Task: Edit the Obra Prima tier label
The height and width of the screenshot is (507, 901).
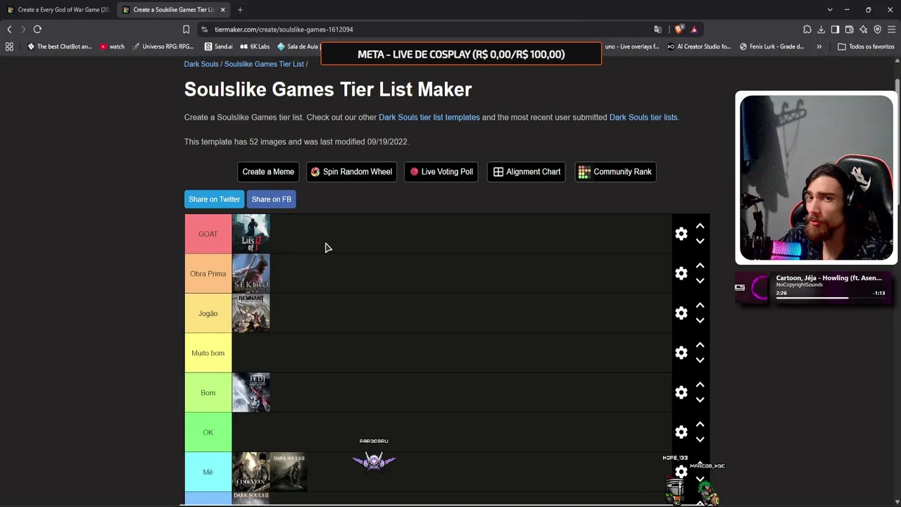Action: 208,273
